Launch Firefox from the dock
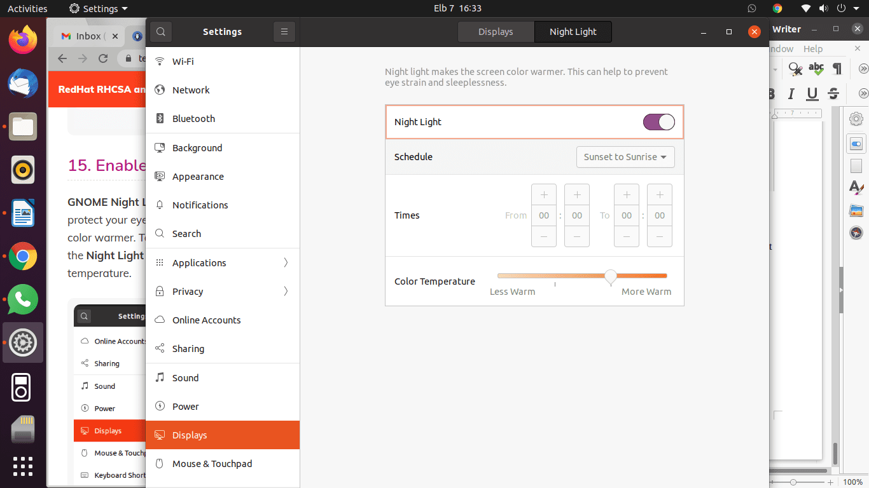This screenshot has height=488, width=869. [23, 39]
